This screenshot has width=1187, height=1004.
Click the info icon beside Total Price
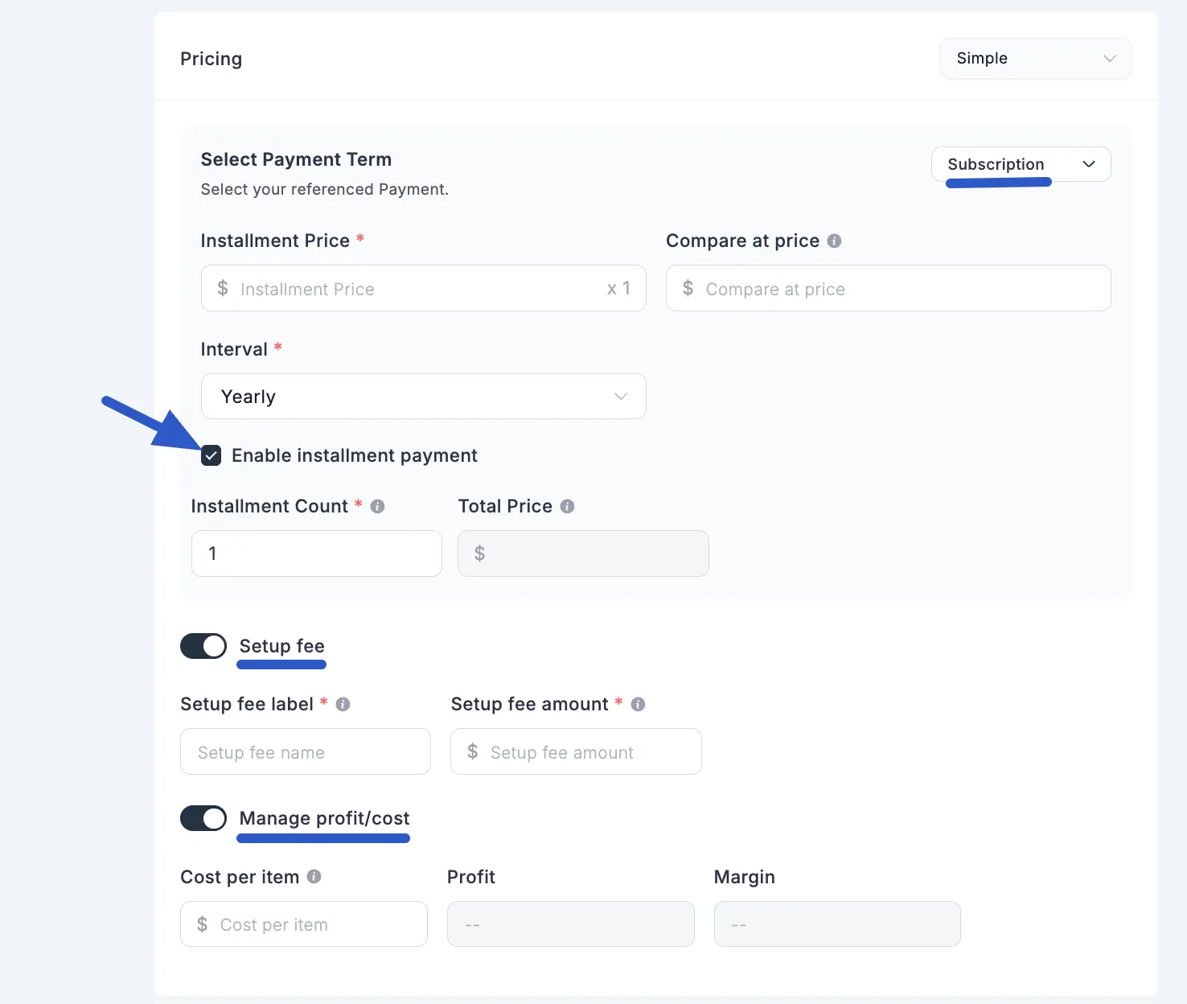(568, 506)
